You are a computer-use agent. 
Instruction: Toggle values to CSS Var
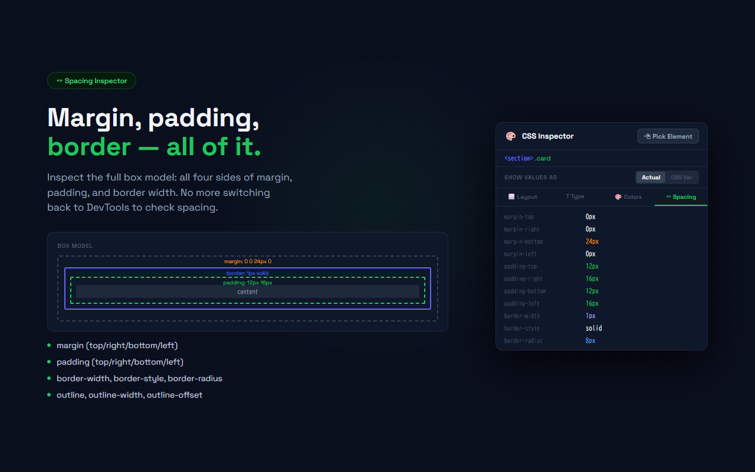coord(681,178)
